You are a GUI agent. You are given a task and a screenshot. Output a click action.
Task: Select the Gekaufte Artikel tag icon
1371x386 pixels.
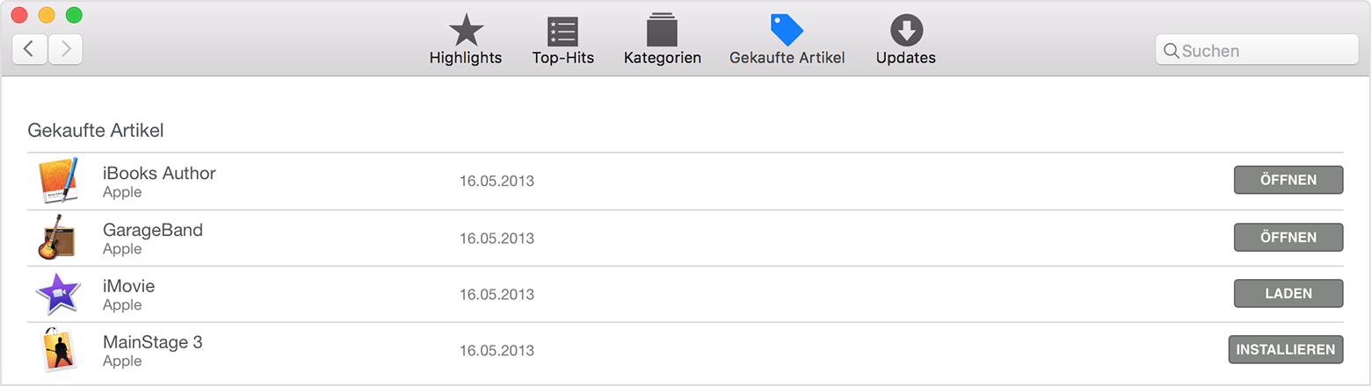(x=787, y=30)
